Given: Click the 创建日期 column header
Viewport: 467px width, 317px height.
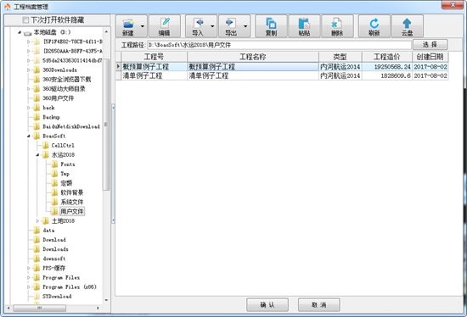Looking at the screenshot, I should (430, 57).
